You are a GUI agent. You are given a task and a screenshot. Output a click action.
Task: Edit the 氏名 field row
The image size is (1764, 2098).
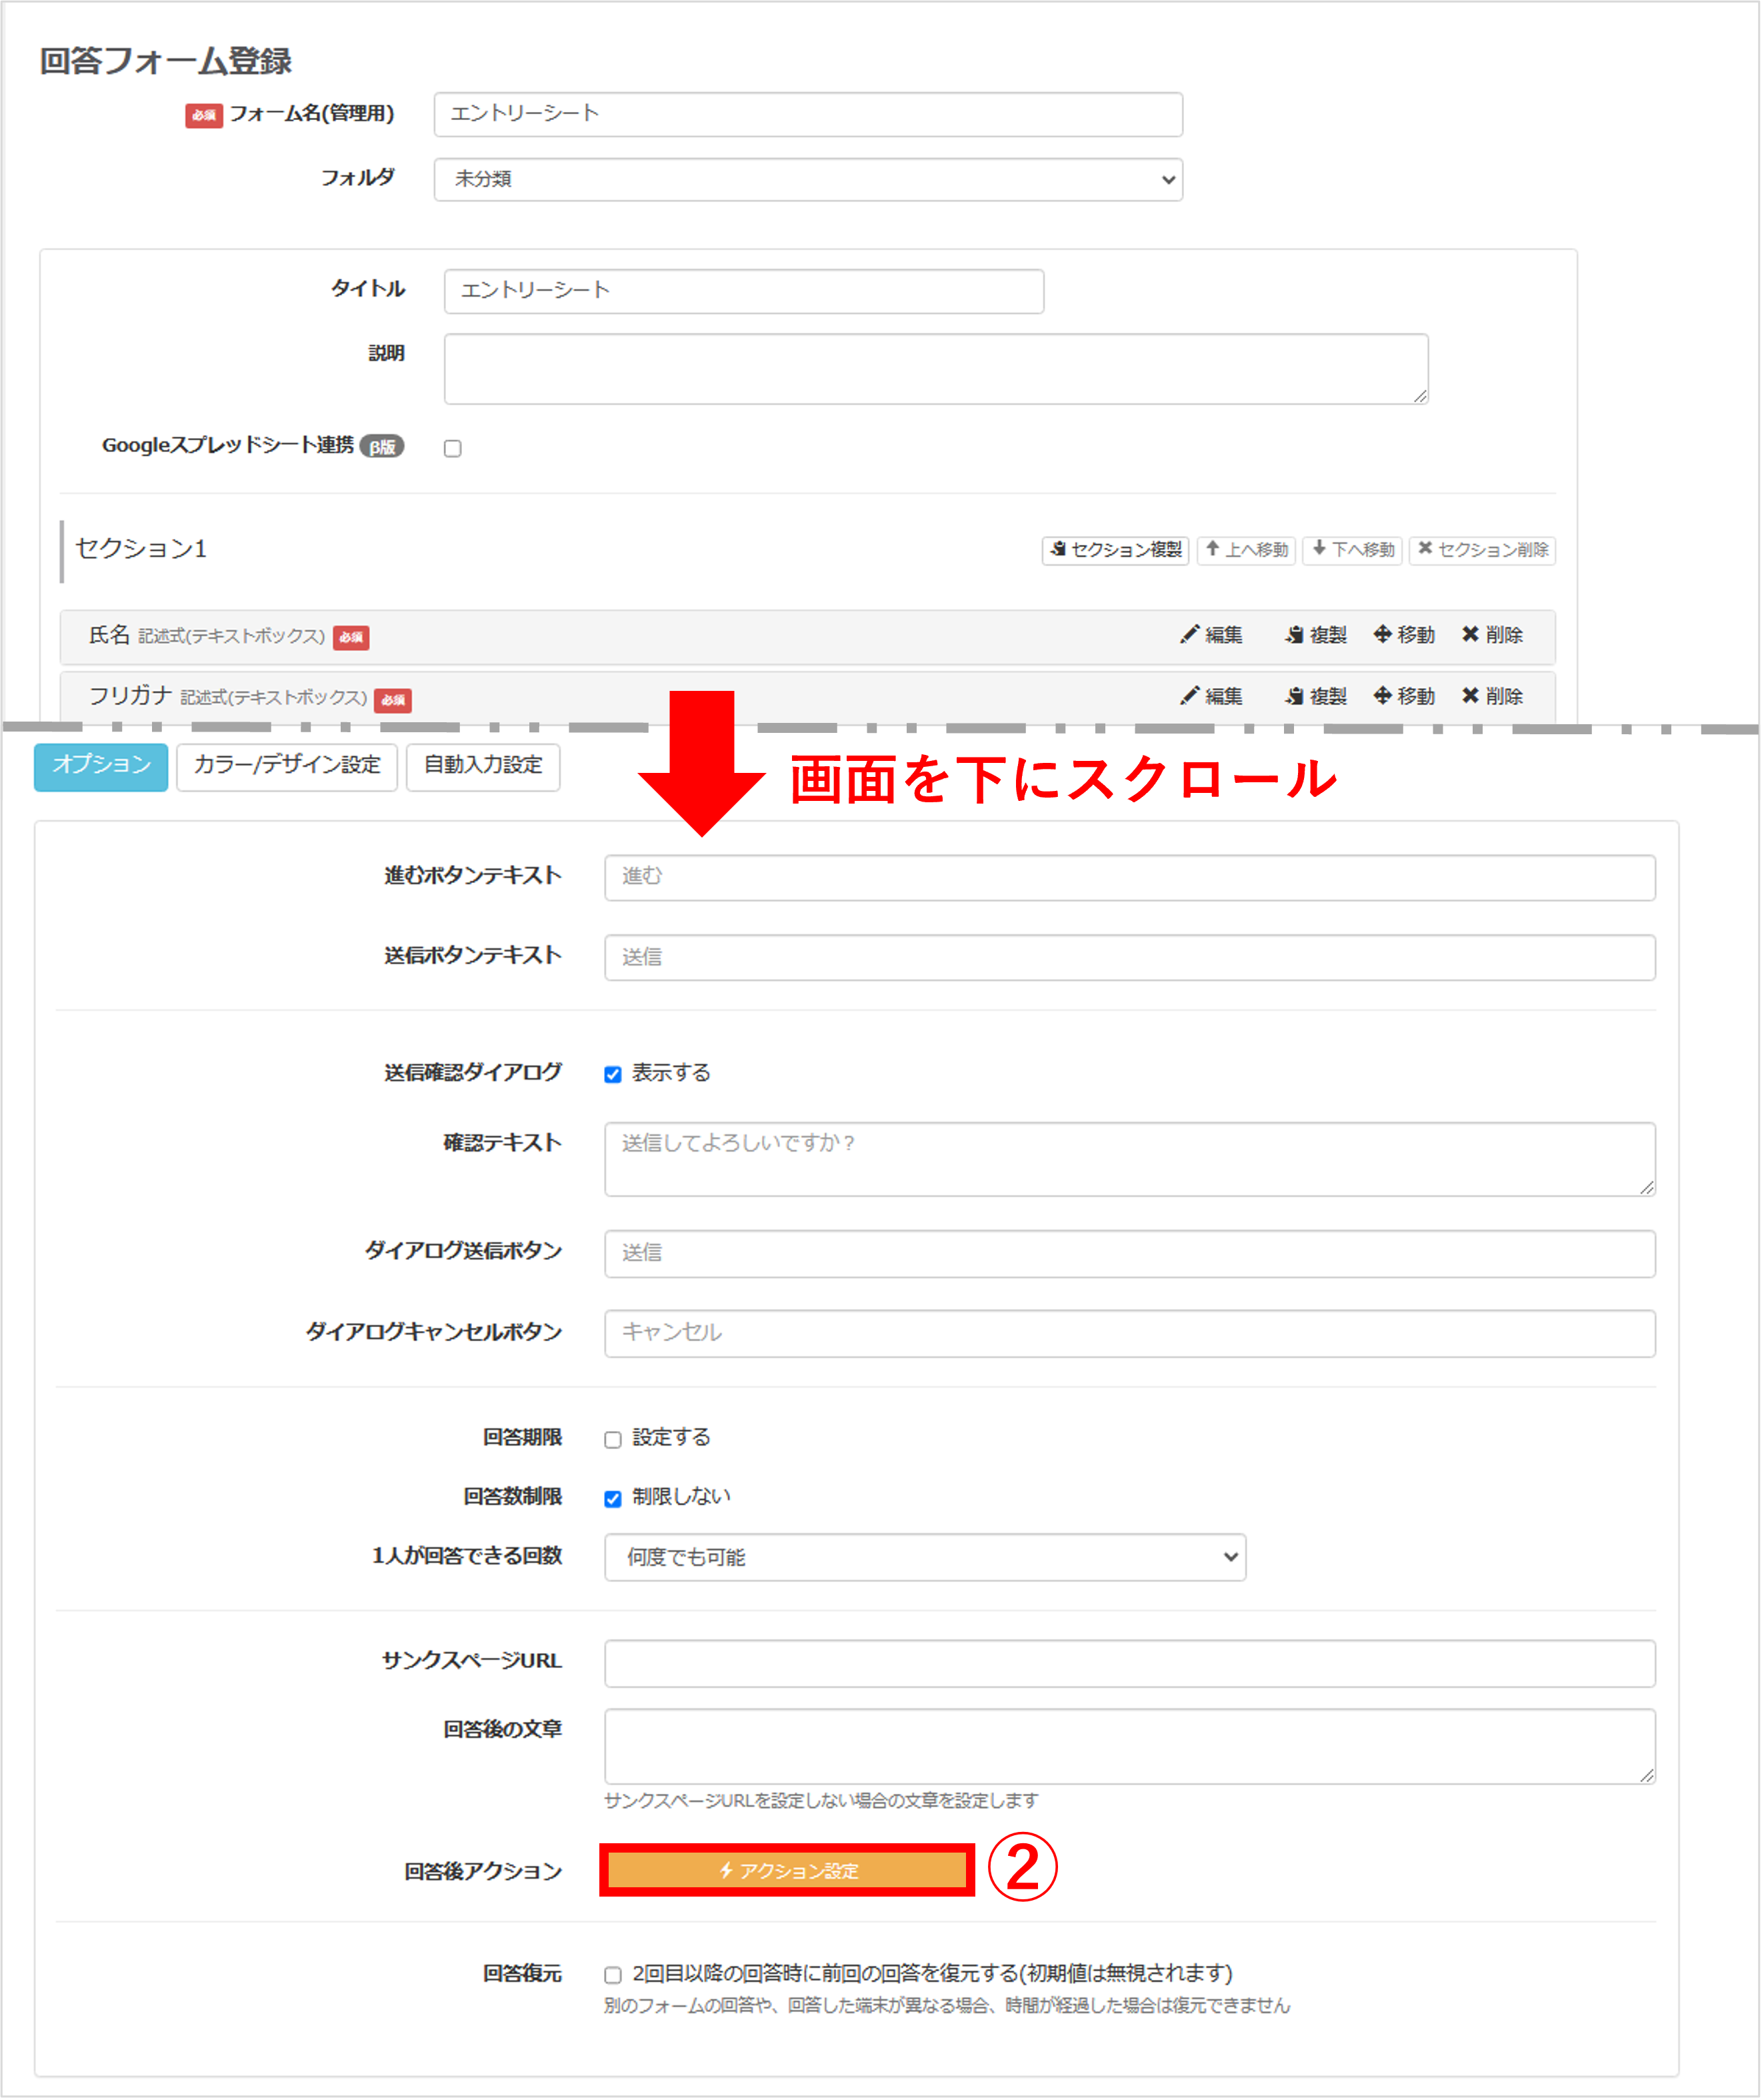tap(1212, 636)
